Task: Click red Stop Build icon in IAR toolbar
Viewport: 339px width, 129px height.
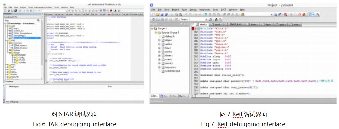Action: tap(111, 11)
